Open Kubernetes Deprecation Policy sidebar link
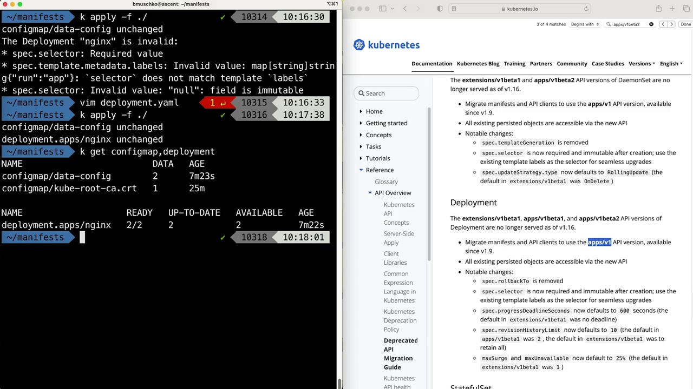The width and height of the screenshot is (693, 389). 400,320
